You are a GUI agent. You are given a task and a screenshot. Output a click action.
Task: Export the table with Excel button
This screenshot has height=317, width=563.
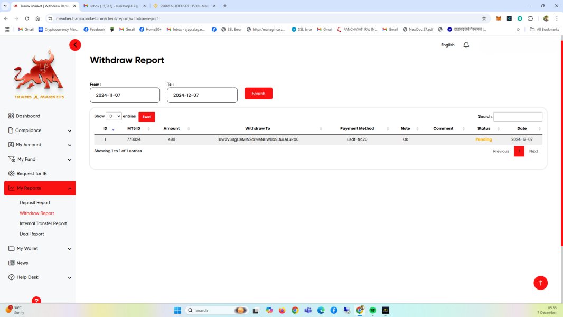[x=147, y=117]
